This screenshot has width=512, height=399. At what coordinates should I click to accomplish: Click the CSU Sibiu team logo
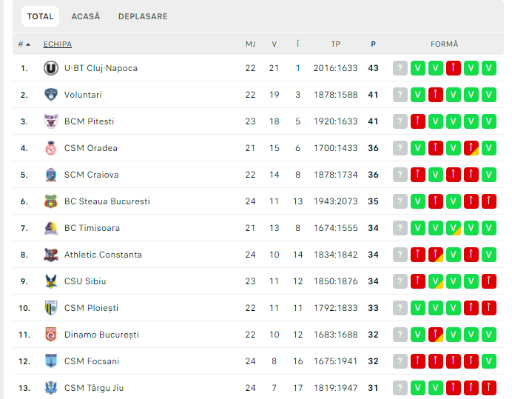click(50, 281)
